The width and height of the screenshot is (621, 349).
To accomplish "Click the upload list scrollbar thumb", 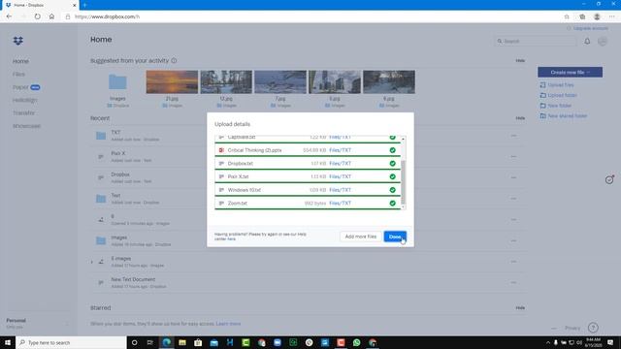I will click(x=404, y=182).
